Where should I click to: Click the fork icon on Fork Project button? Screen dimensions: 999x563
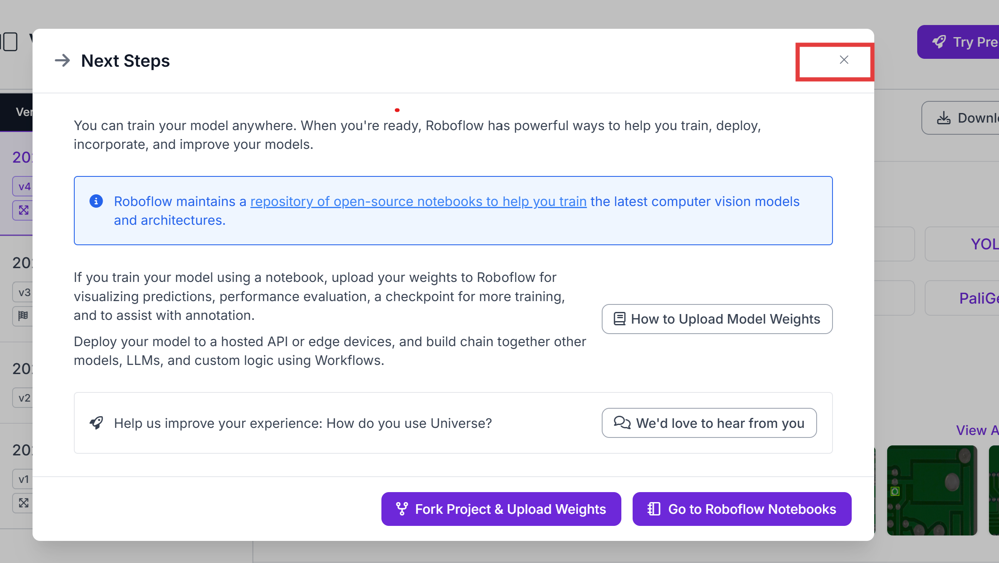pyautogui.click(x=401, y=509)
